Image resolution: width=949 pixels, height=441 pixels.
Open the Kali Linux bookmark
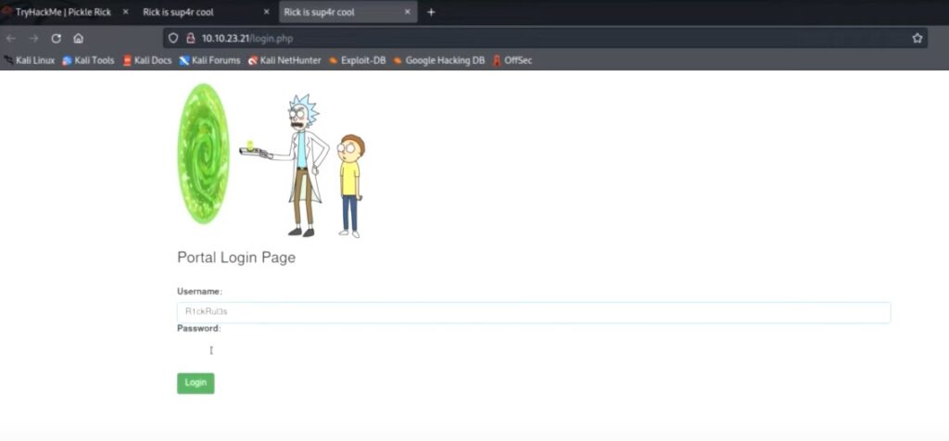click(x=30, y=60)
